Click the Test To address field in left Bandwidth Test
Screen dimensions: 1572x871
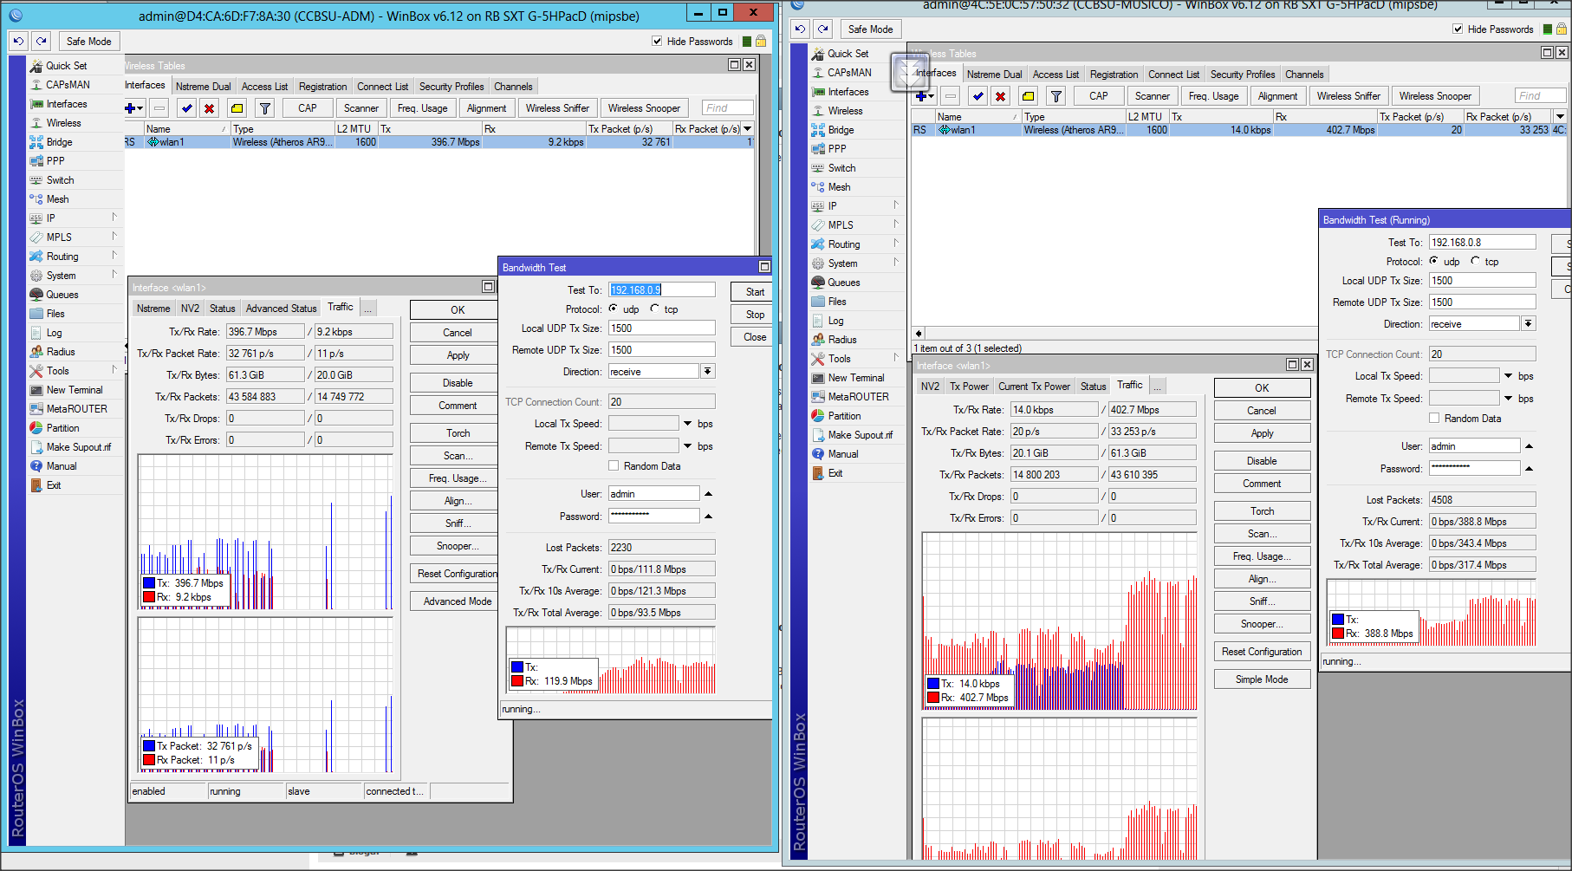(x=662, y=290)
